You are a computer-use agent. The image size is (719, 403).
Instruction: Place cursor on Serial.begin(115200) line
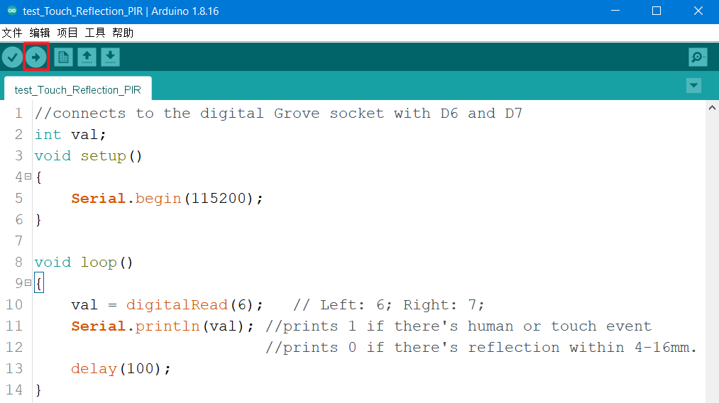[x=167, y=199]
